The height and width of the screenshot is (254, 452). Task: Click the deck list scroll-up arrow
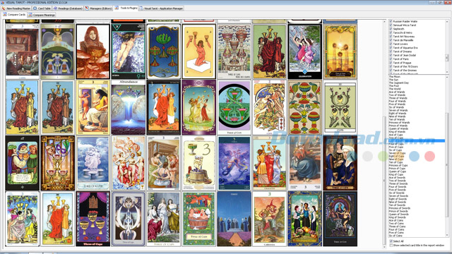coord(447,21)
